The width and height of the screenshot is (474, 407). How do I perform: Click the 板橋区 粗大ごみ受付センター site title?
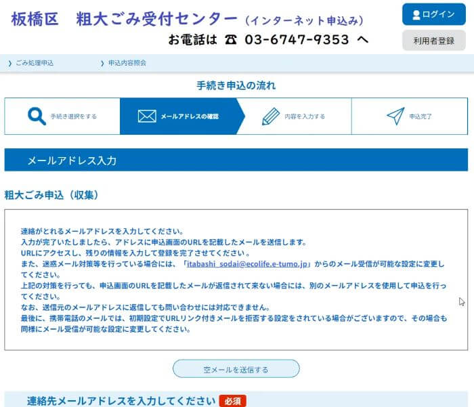point(124,19)
